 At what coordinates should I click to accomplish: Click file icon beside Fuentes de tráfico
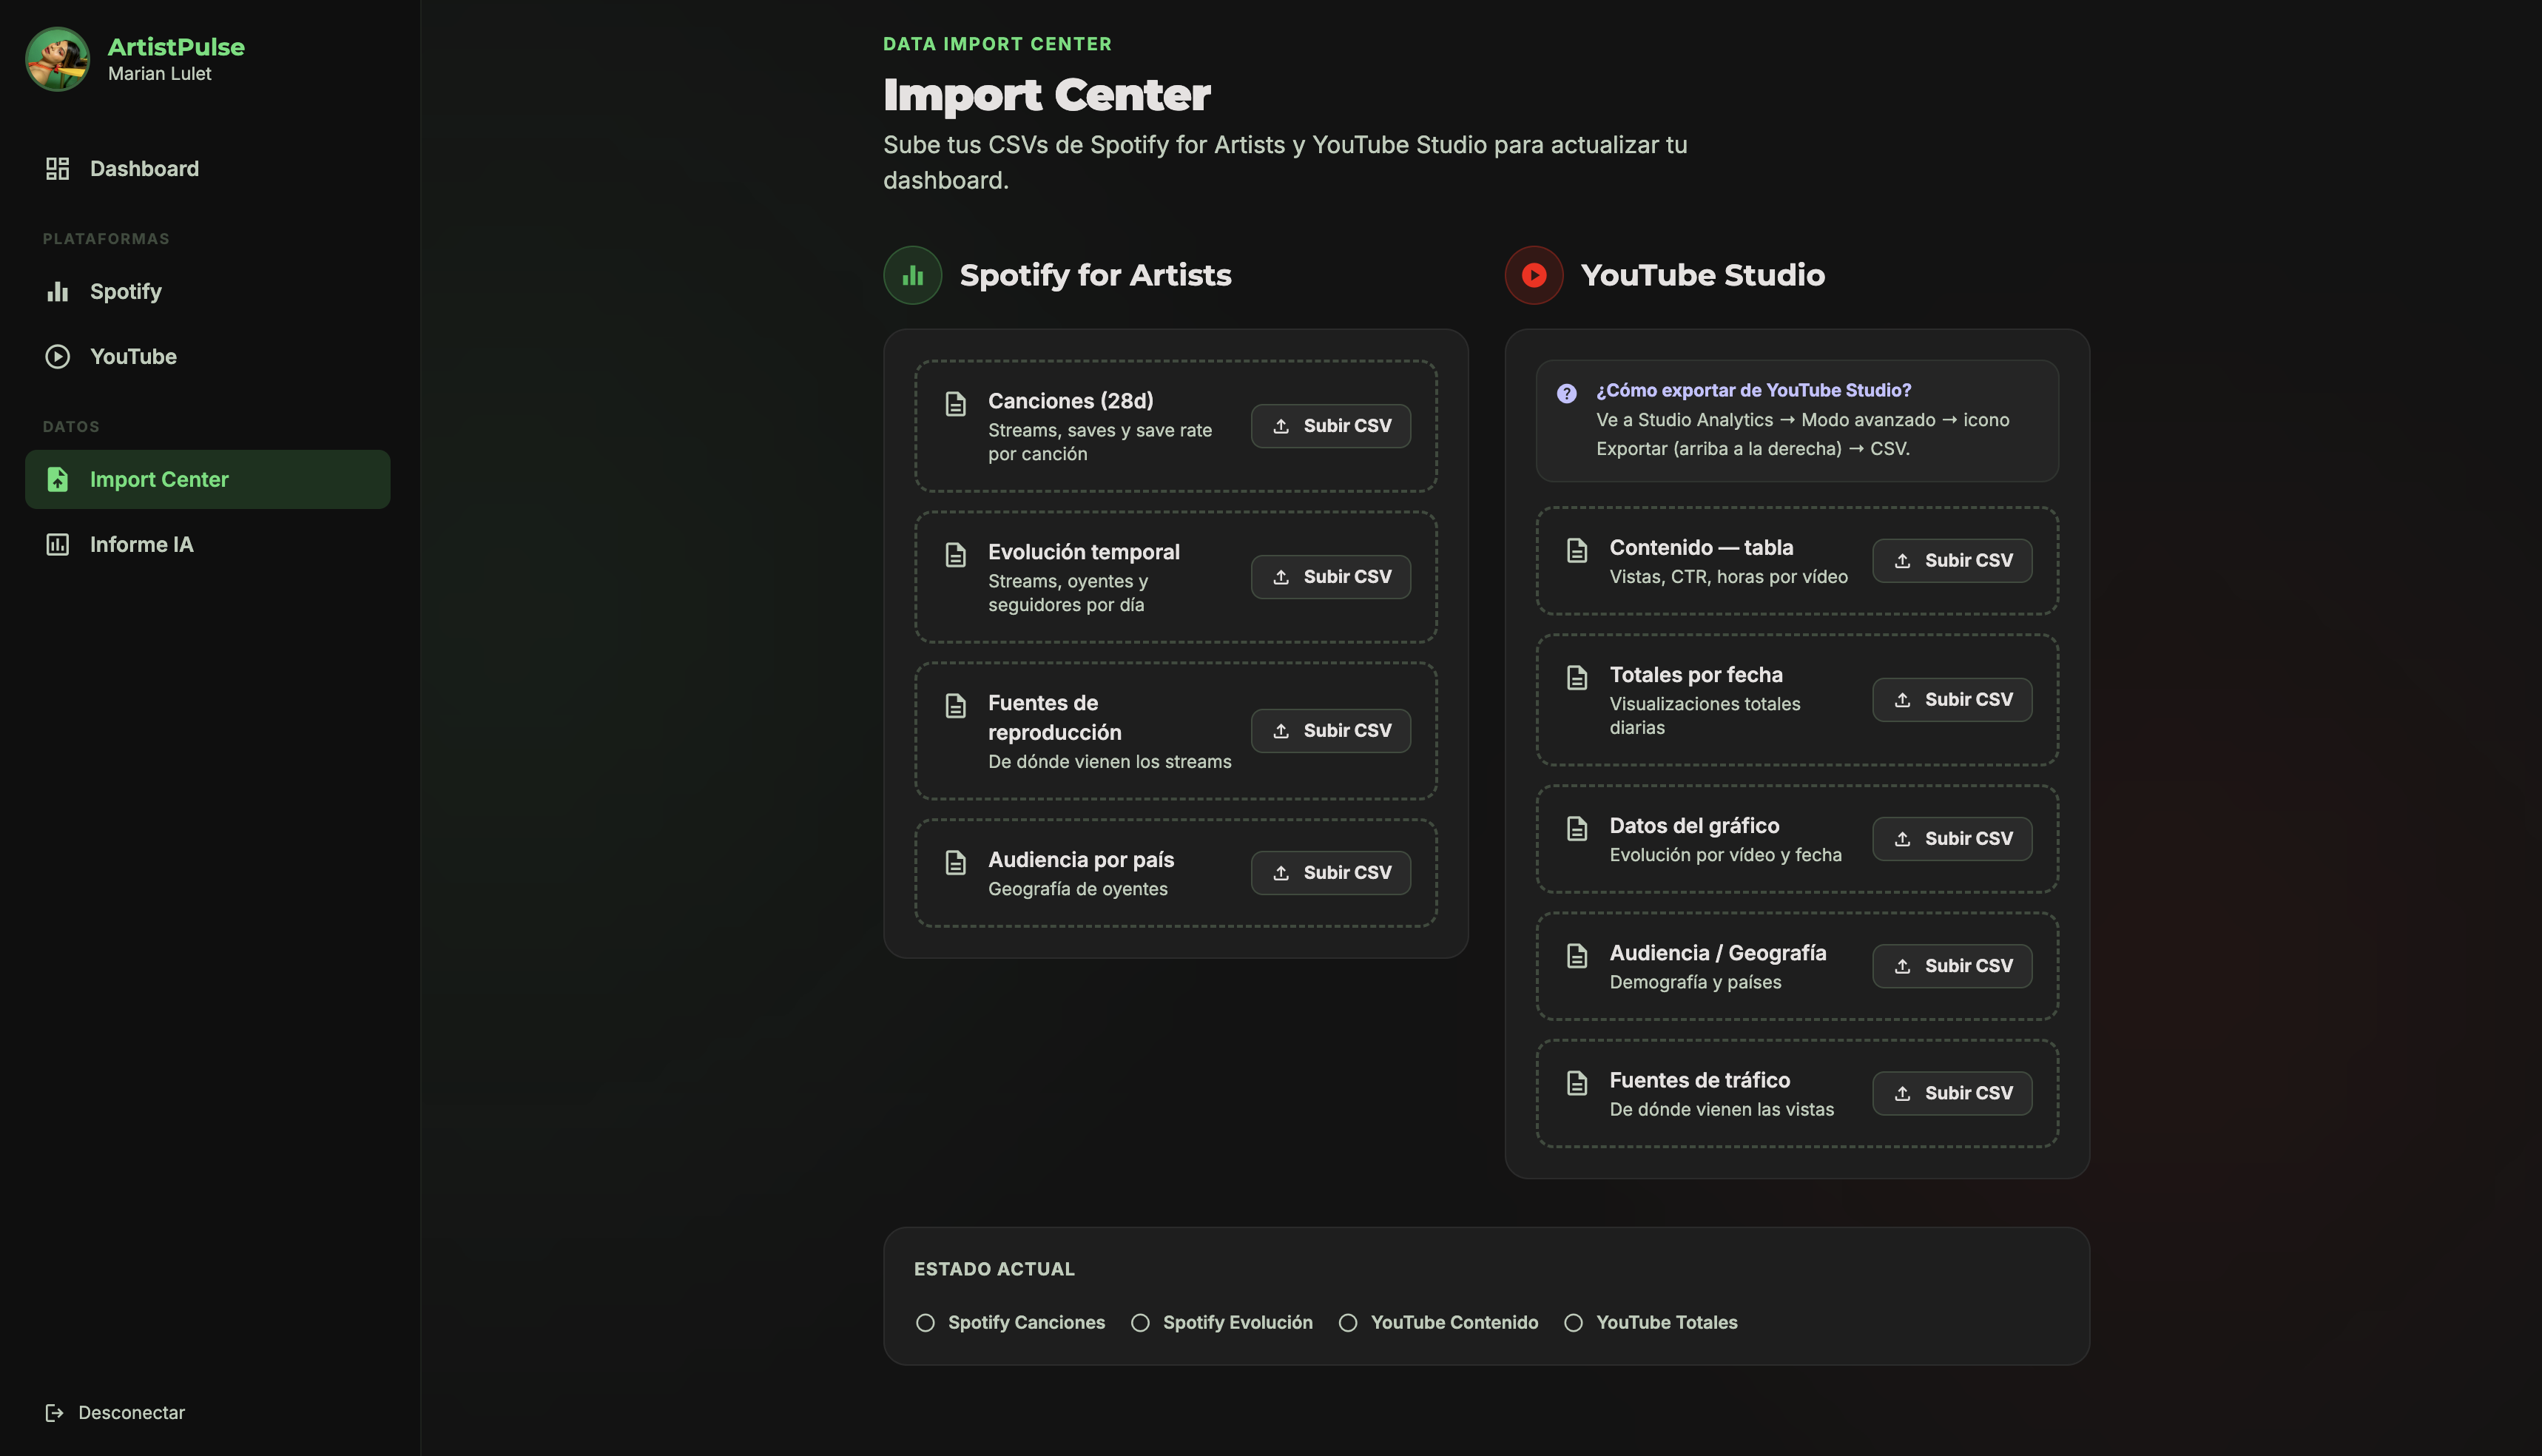tap(1576, 1083)
